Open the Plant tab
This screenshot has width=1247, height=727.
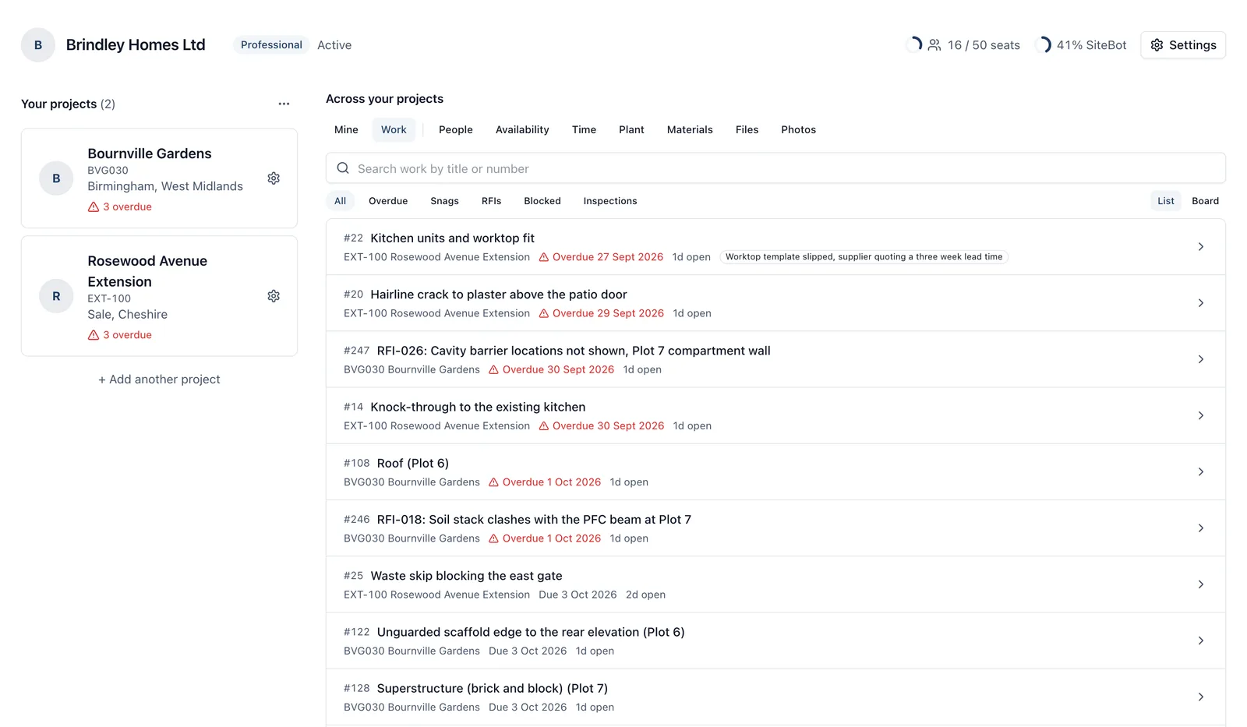point(631,130)
